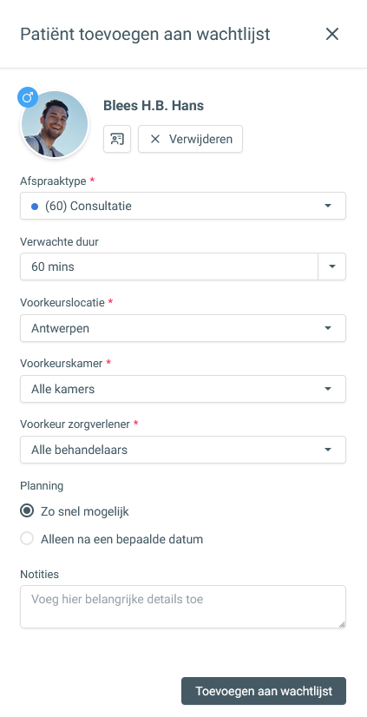Open the Voorkeurslocatie Antwerpen dropdown
The image size is (367, 717).
click(183, 328)
